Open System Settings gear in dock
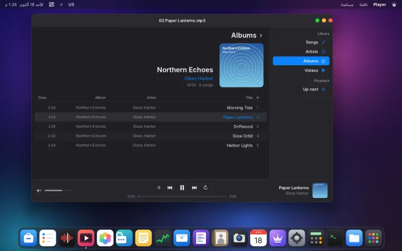402x251 pixels. point(296,238)
